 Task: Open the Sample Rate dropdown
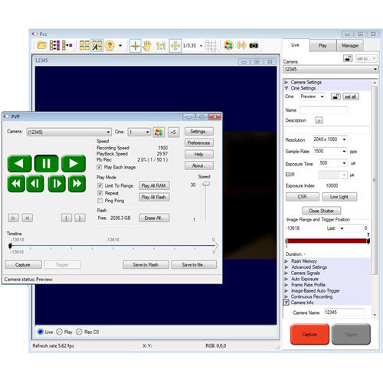pyautogui.click(x=329, y=151)
